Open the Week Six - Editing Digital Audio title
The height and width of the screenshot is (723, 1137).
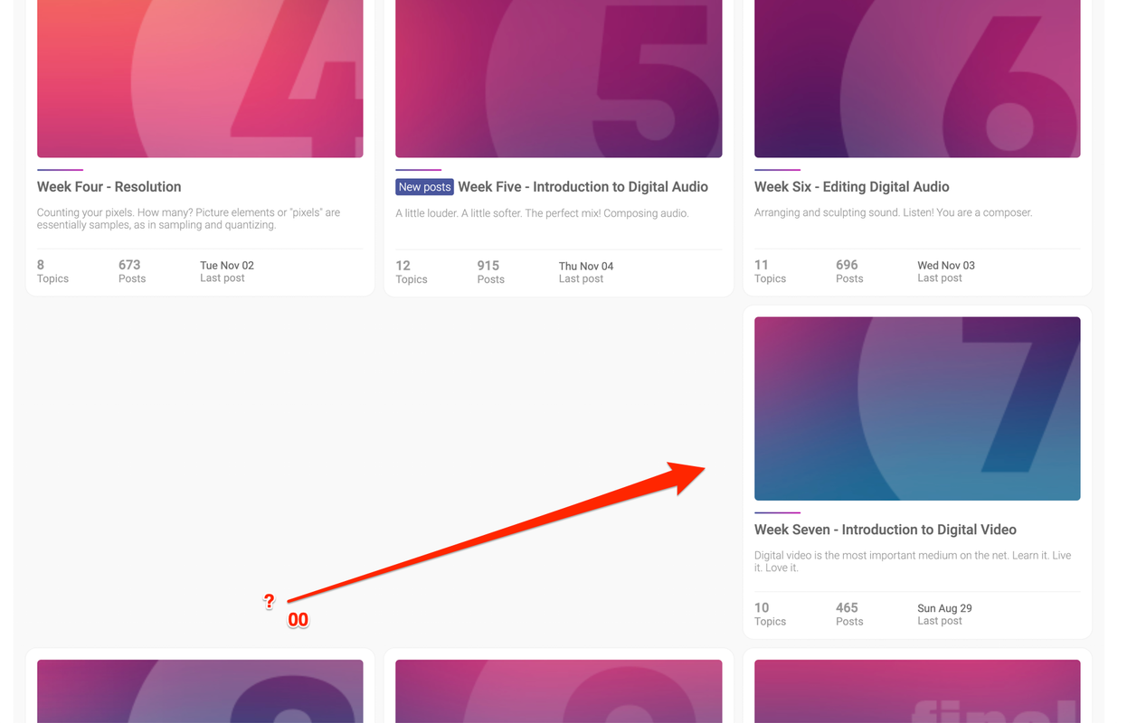pos(852,187)
